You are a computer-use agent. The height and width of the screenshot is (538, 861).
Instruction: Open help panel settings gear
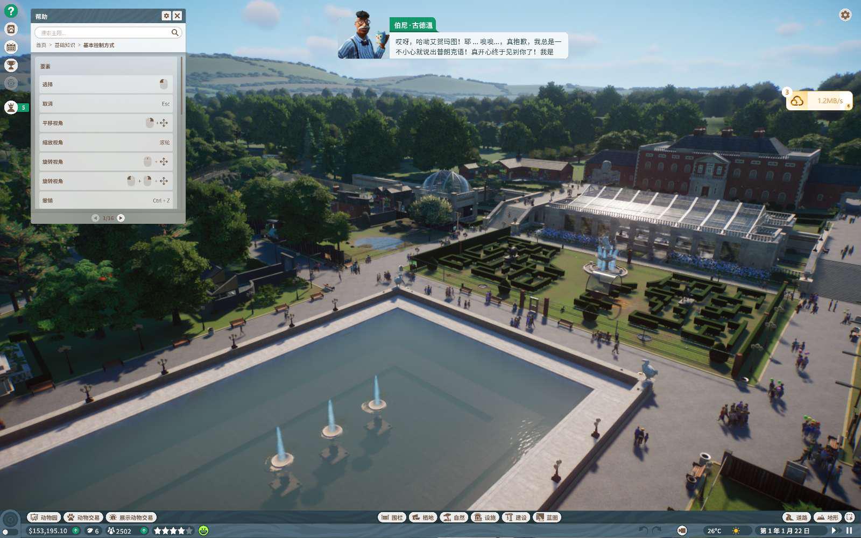click(166, 16)
